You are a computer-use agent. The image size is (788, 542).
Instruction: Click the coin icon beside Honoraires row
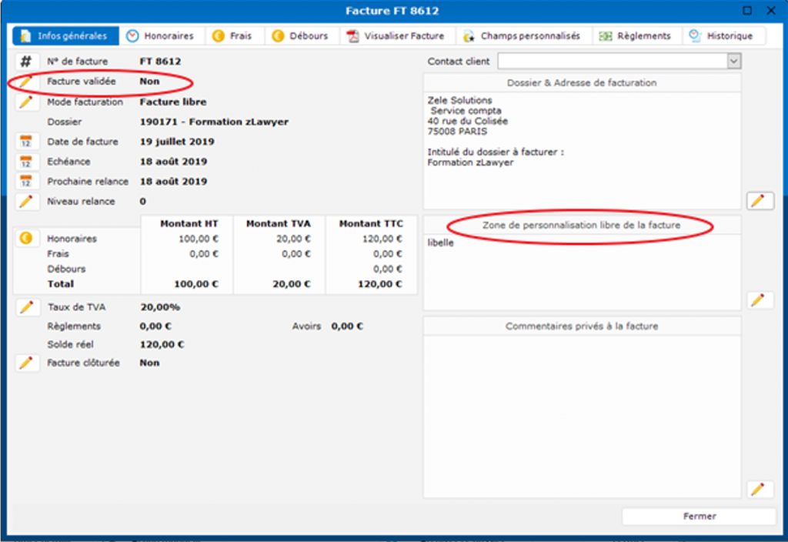pyautogui.click(x=27, y=239)
